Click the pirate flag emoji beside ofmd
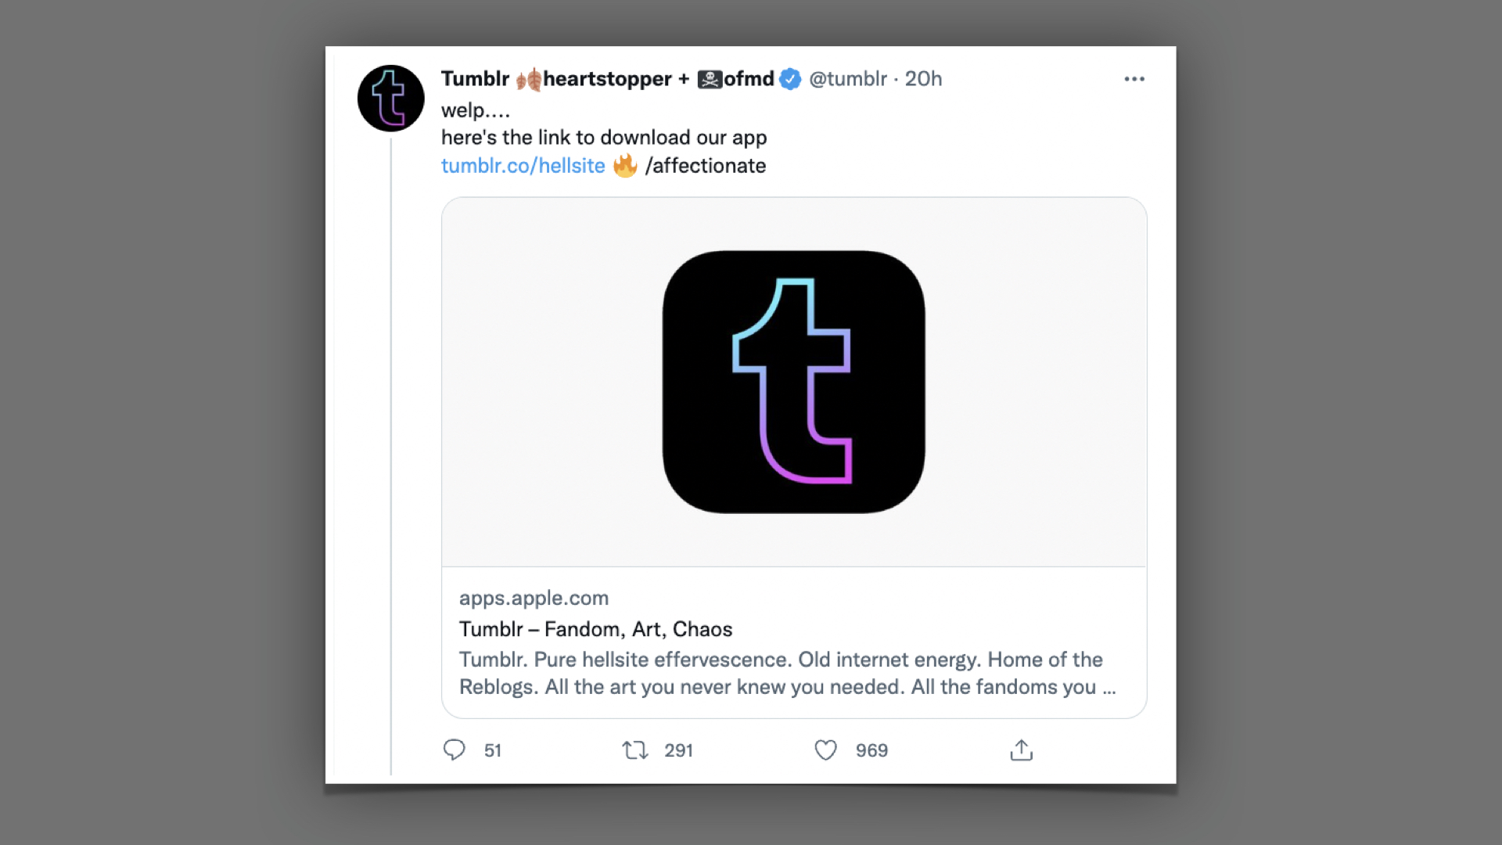The width and height of the screenshot is (1502, 845). tap(710, 79)
